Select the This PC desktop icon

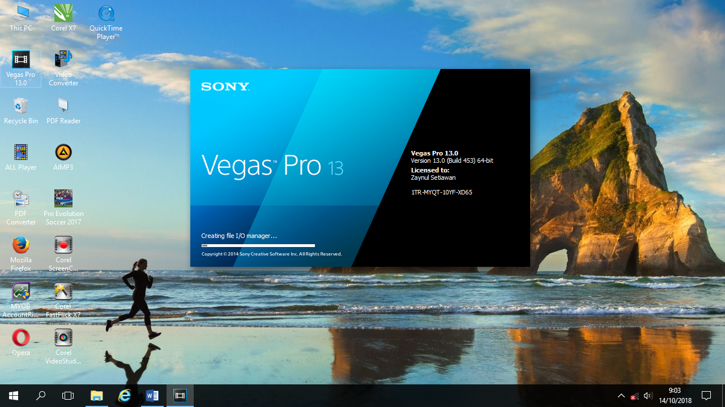21,18
